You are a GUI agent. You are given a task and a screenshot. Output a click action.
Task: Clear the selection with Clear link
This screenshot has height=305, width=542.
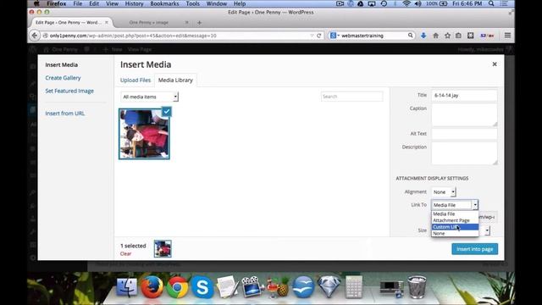click(126, 254)
